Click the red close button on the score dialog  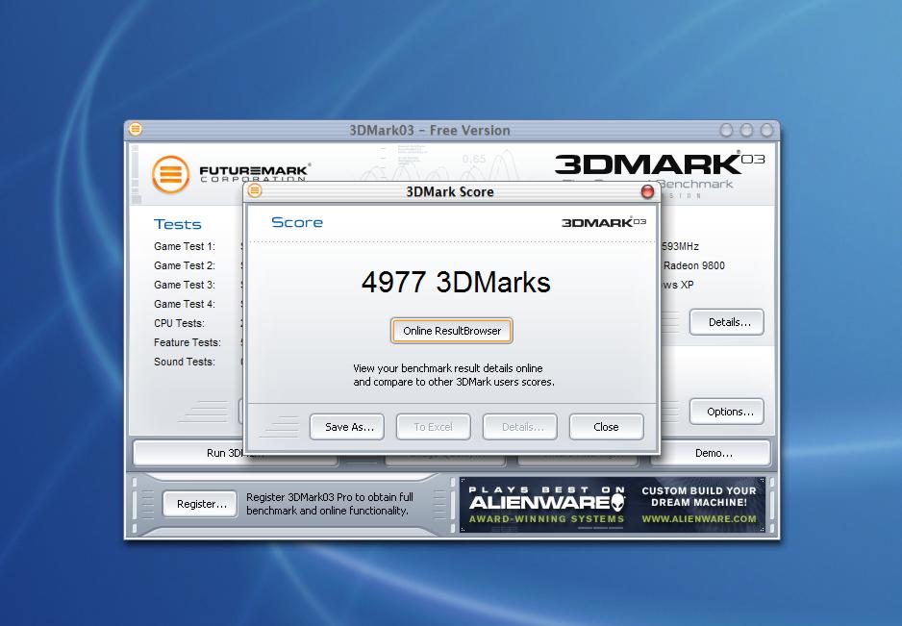pyautogui.click(x=647, y=191)
